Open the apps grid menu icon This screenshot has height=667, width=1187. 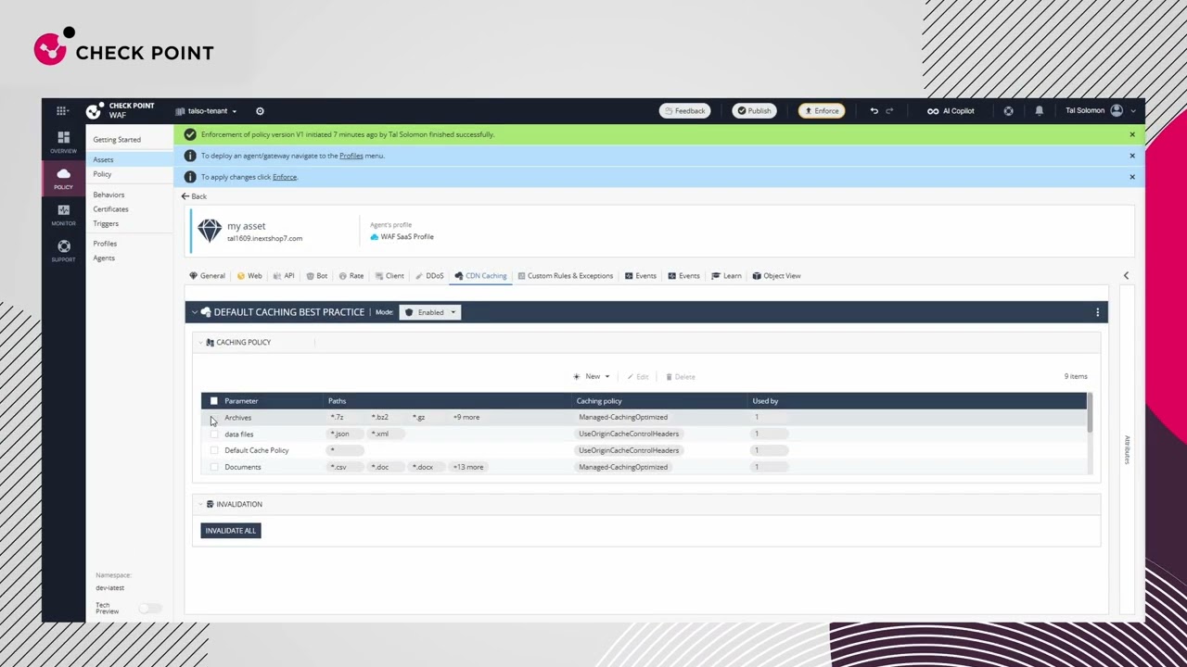62,111
